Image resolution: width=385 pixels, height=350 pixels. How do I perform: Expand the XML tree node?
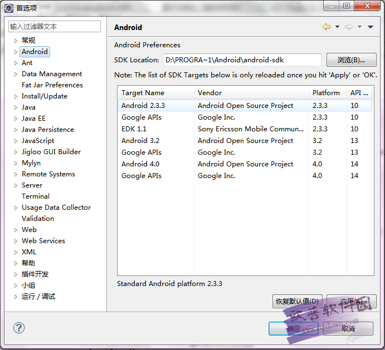(16, 252)
